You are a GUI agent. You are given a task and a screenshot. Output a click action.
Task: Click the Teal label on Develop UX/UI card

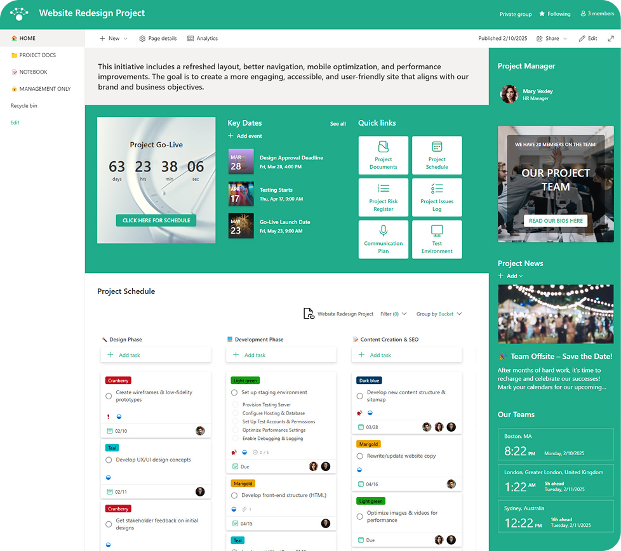(112, 448)
